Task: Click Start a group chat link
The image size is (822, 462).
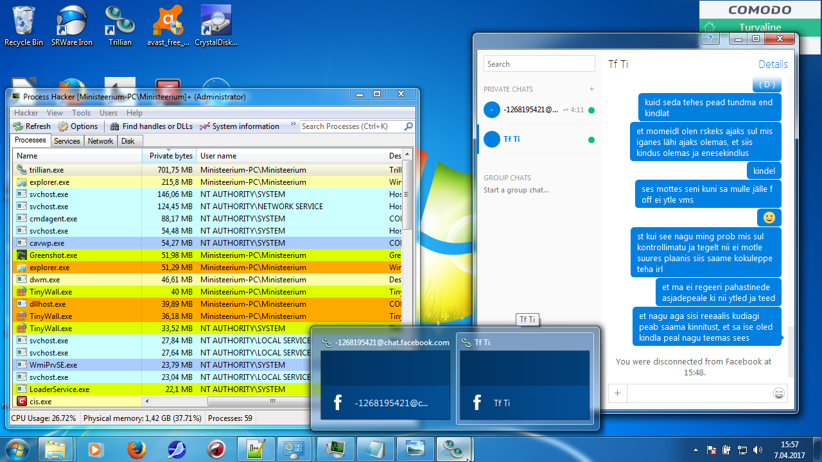Action: (516, 190)
